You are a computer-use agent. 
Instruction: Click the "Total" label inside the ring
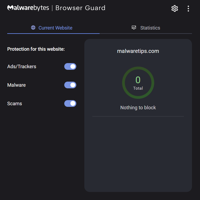point(138,88)
